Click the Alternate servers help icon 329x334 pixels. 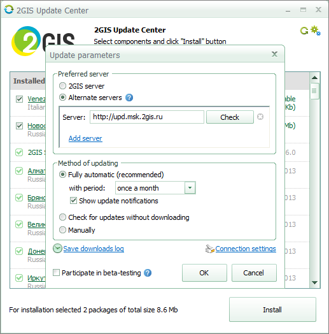coord(129,98)
